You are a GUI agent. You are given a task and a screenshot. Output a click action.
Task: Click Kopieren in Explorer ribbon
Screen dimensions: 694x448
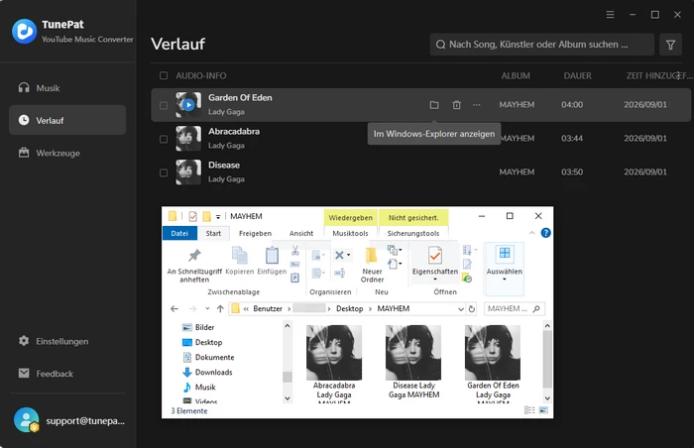[240, 261]
